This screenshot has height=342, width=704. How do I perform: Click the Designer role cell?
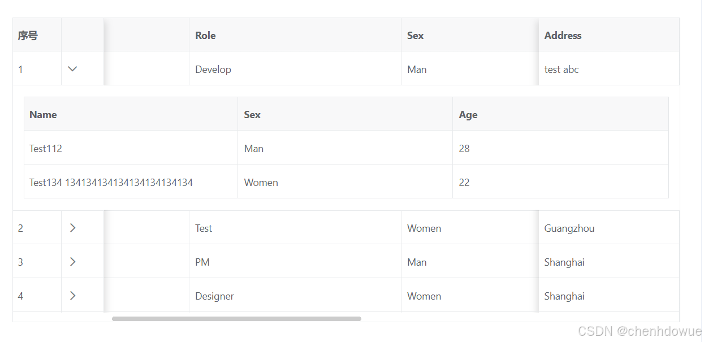pos(214,296)
